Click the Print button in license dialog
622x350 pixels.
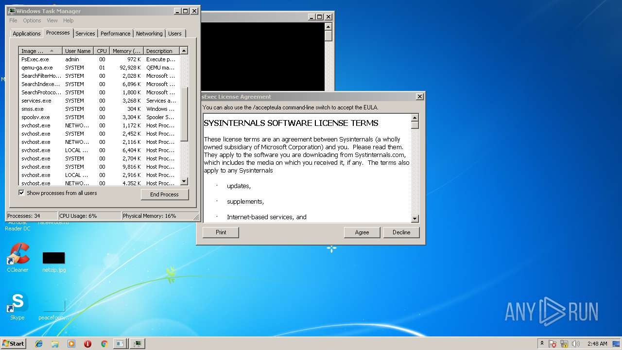221,232
